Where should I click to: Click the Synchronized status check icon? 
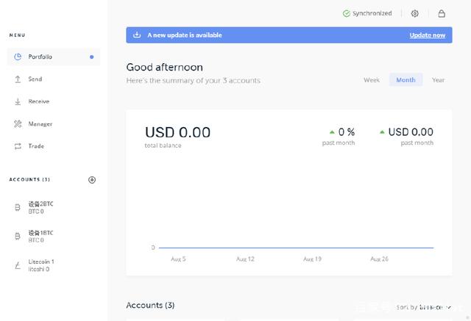click(347, 13)
